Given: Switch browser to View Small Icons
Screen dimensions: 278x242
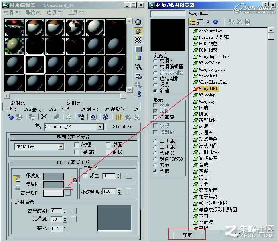Looking at the screenshot, I should tap(208, 22).
